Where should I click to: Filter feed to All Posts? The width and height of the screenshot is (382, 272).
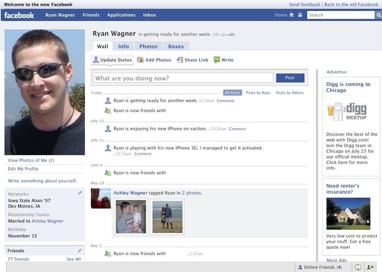232,92
